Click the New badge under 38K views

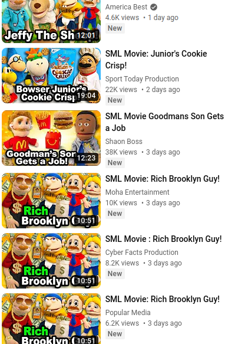tap(115, 163)
